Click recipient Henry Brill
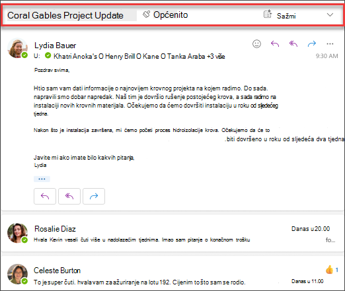The width and height of the screenshot is (345, 291). click(x=120, y=56)
